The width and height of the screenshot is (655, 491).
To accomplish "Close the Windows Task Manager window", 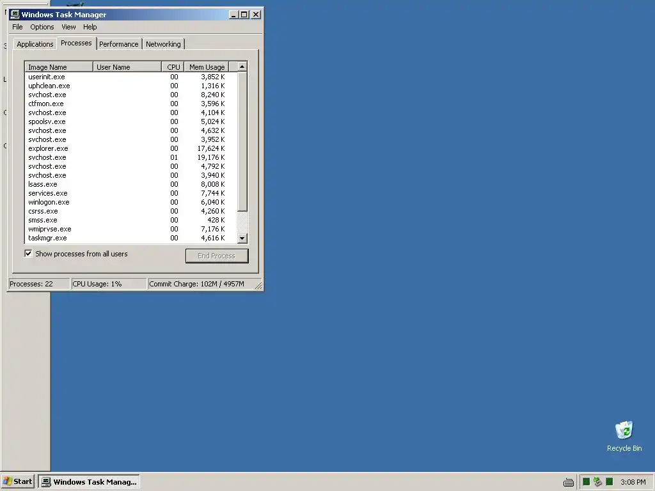I will (256, 15).
